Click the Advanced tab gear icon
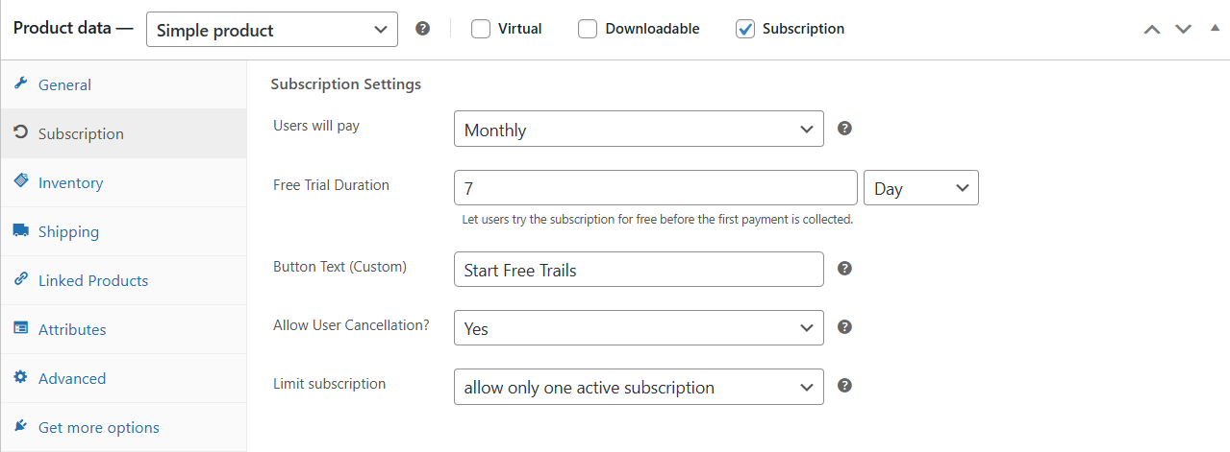Image resolution: width=1230 pixels, height=452 pixels. click(x=20, y=377)
